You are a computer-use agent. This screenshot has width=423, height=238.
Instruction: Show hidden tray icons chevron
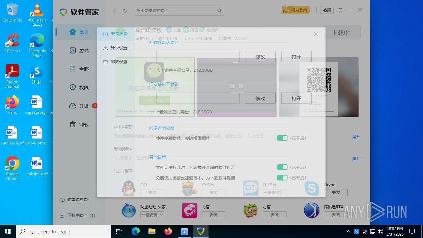point(349,231)
